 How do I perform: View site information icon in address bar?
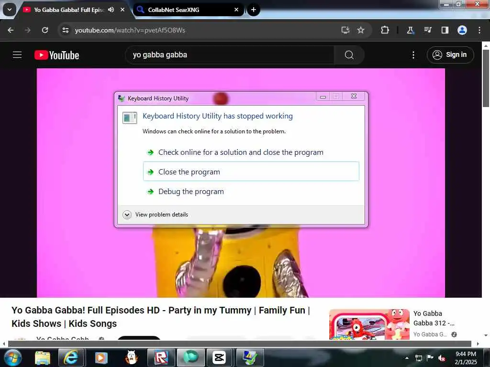click(65, 30)
